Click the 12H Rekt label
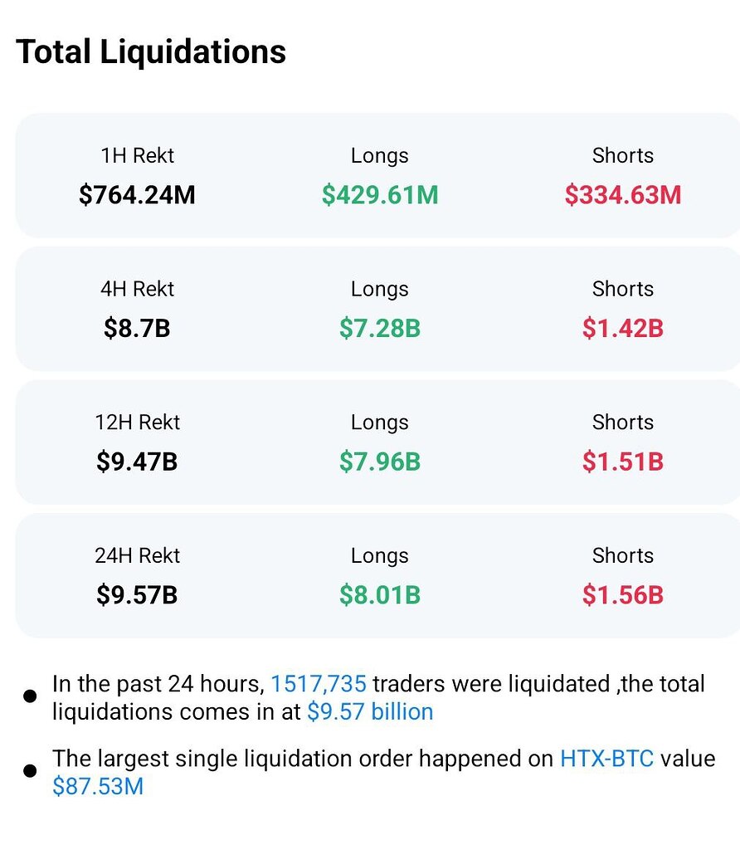The width and height of the screenshot is (740, 850). click(x=138, y=423)
